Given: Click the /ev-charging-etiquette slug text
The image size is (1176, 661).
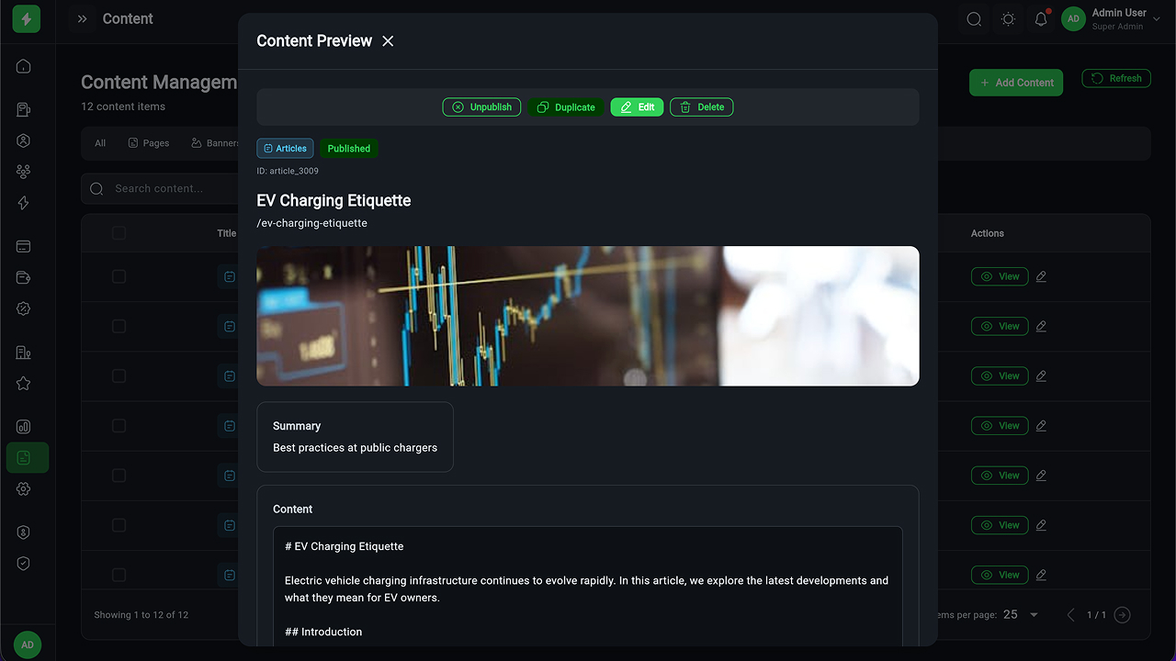Looking at the screenshot, I should [x=311, y=223].
